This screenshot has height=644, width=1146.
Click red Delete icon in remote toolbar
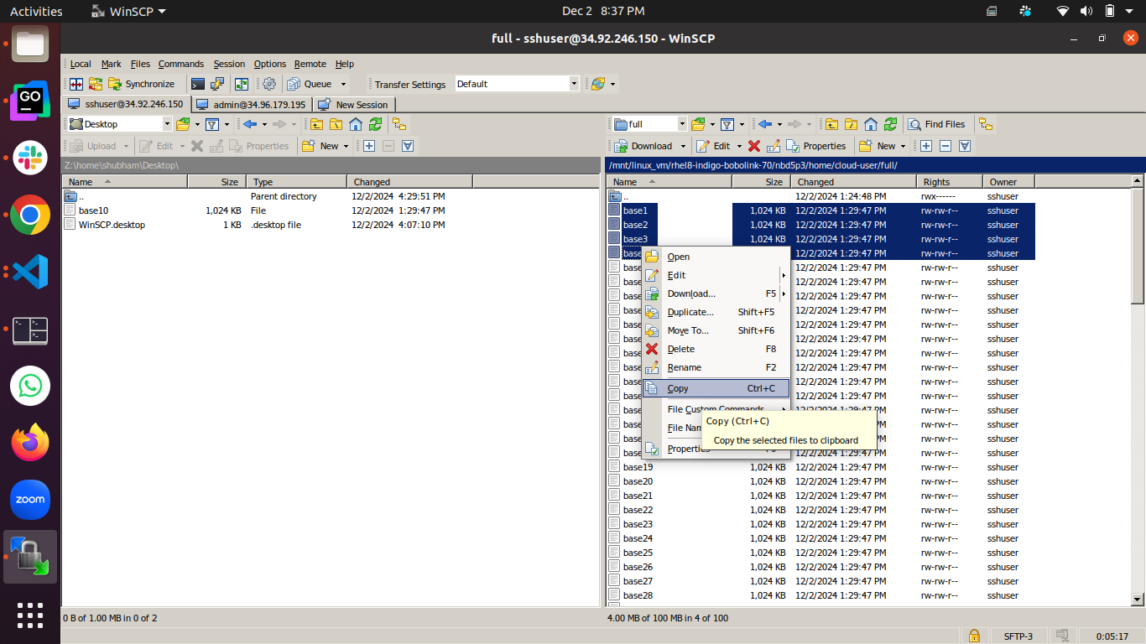754,146
